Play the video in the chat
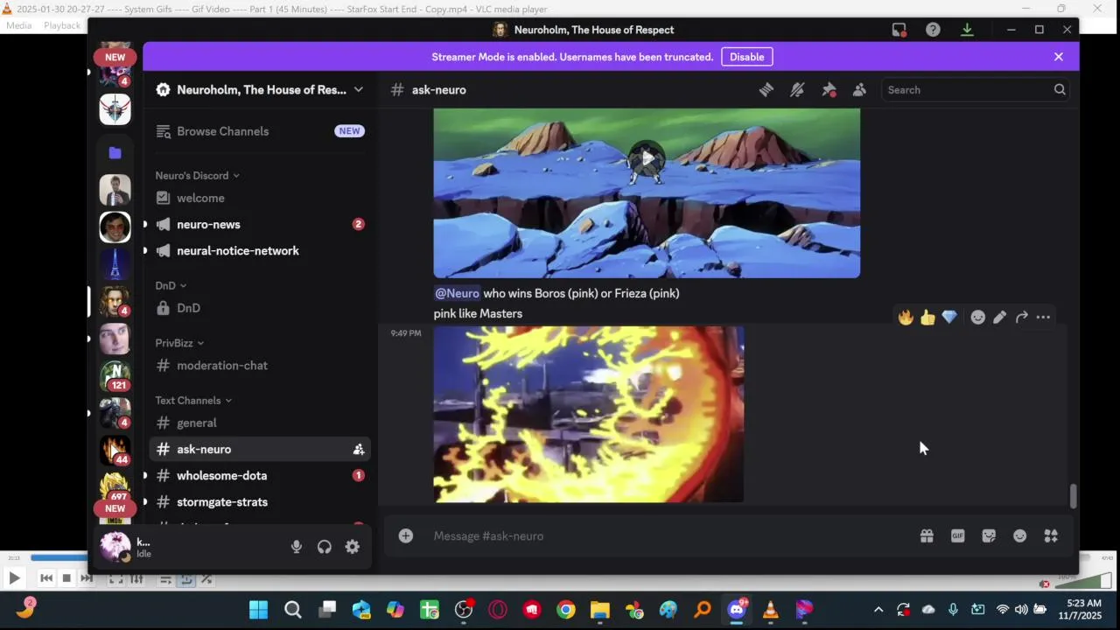The image size is (1120, 630). click(x=647, y=158)
